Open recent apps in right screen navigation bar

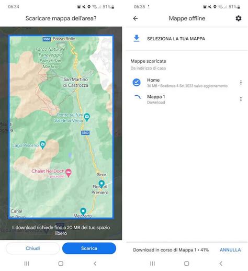(153, 263)
